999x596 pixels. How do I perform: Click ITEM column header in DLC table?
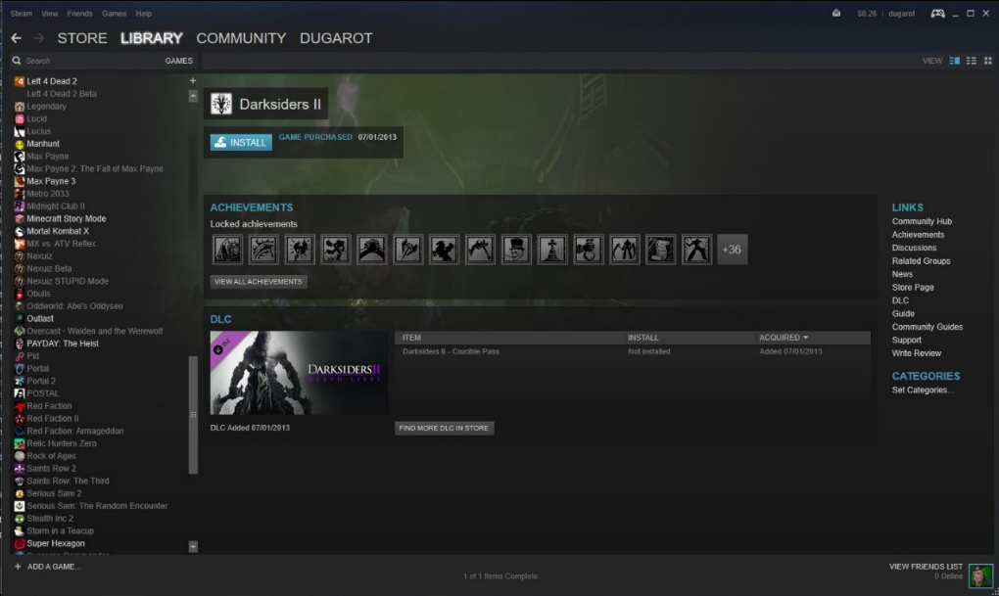(411, 338)
